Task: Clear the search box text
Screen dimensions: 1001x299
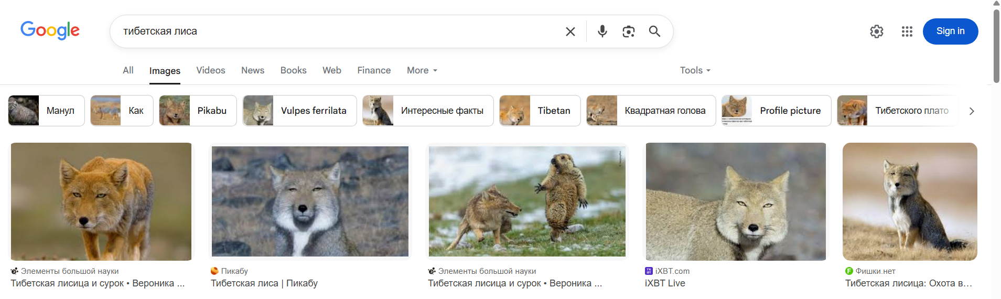Action: tap(570, 31)
